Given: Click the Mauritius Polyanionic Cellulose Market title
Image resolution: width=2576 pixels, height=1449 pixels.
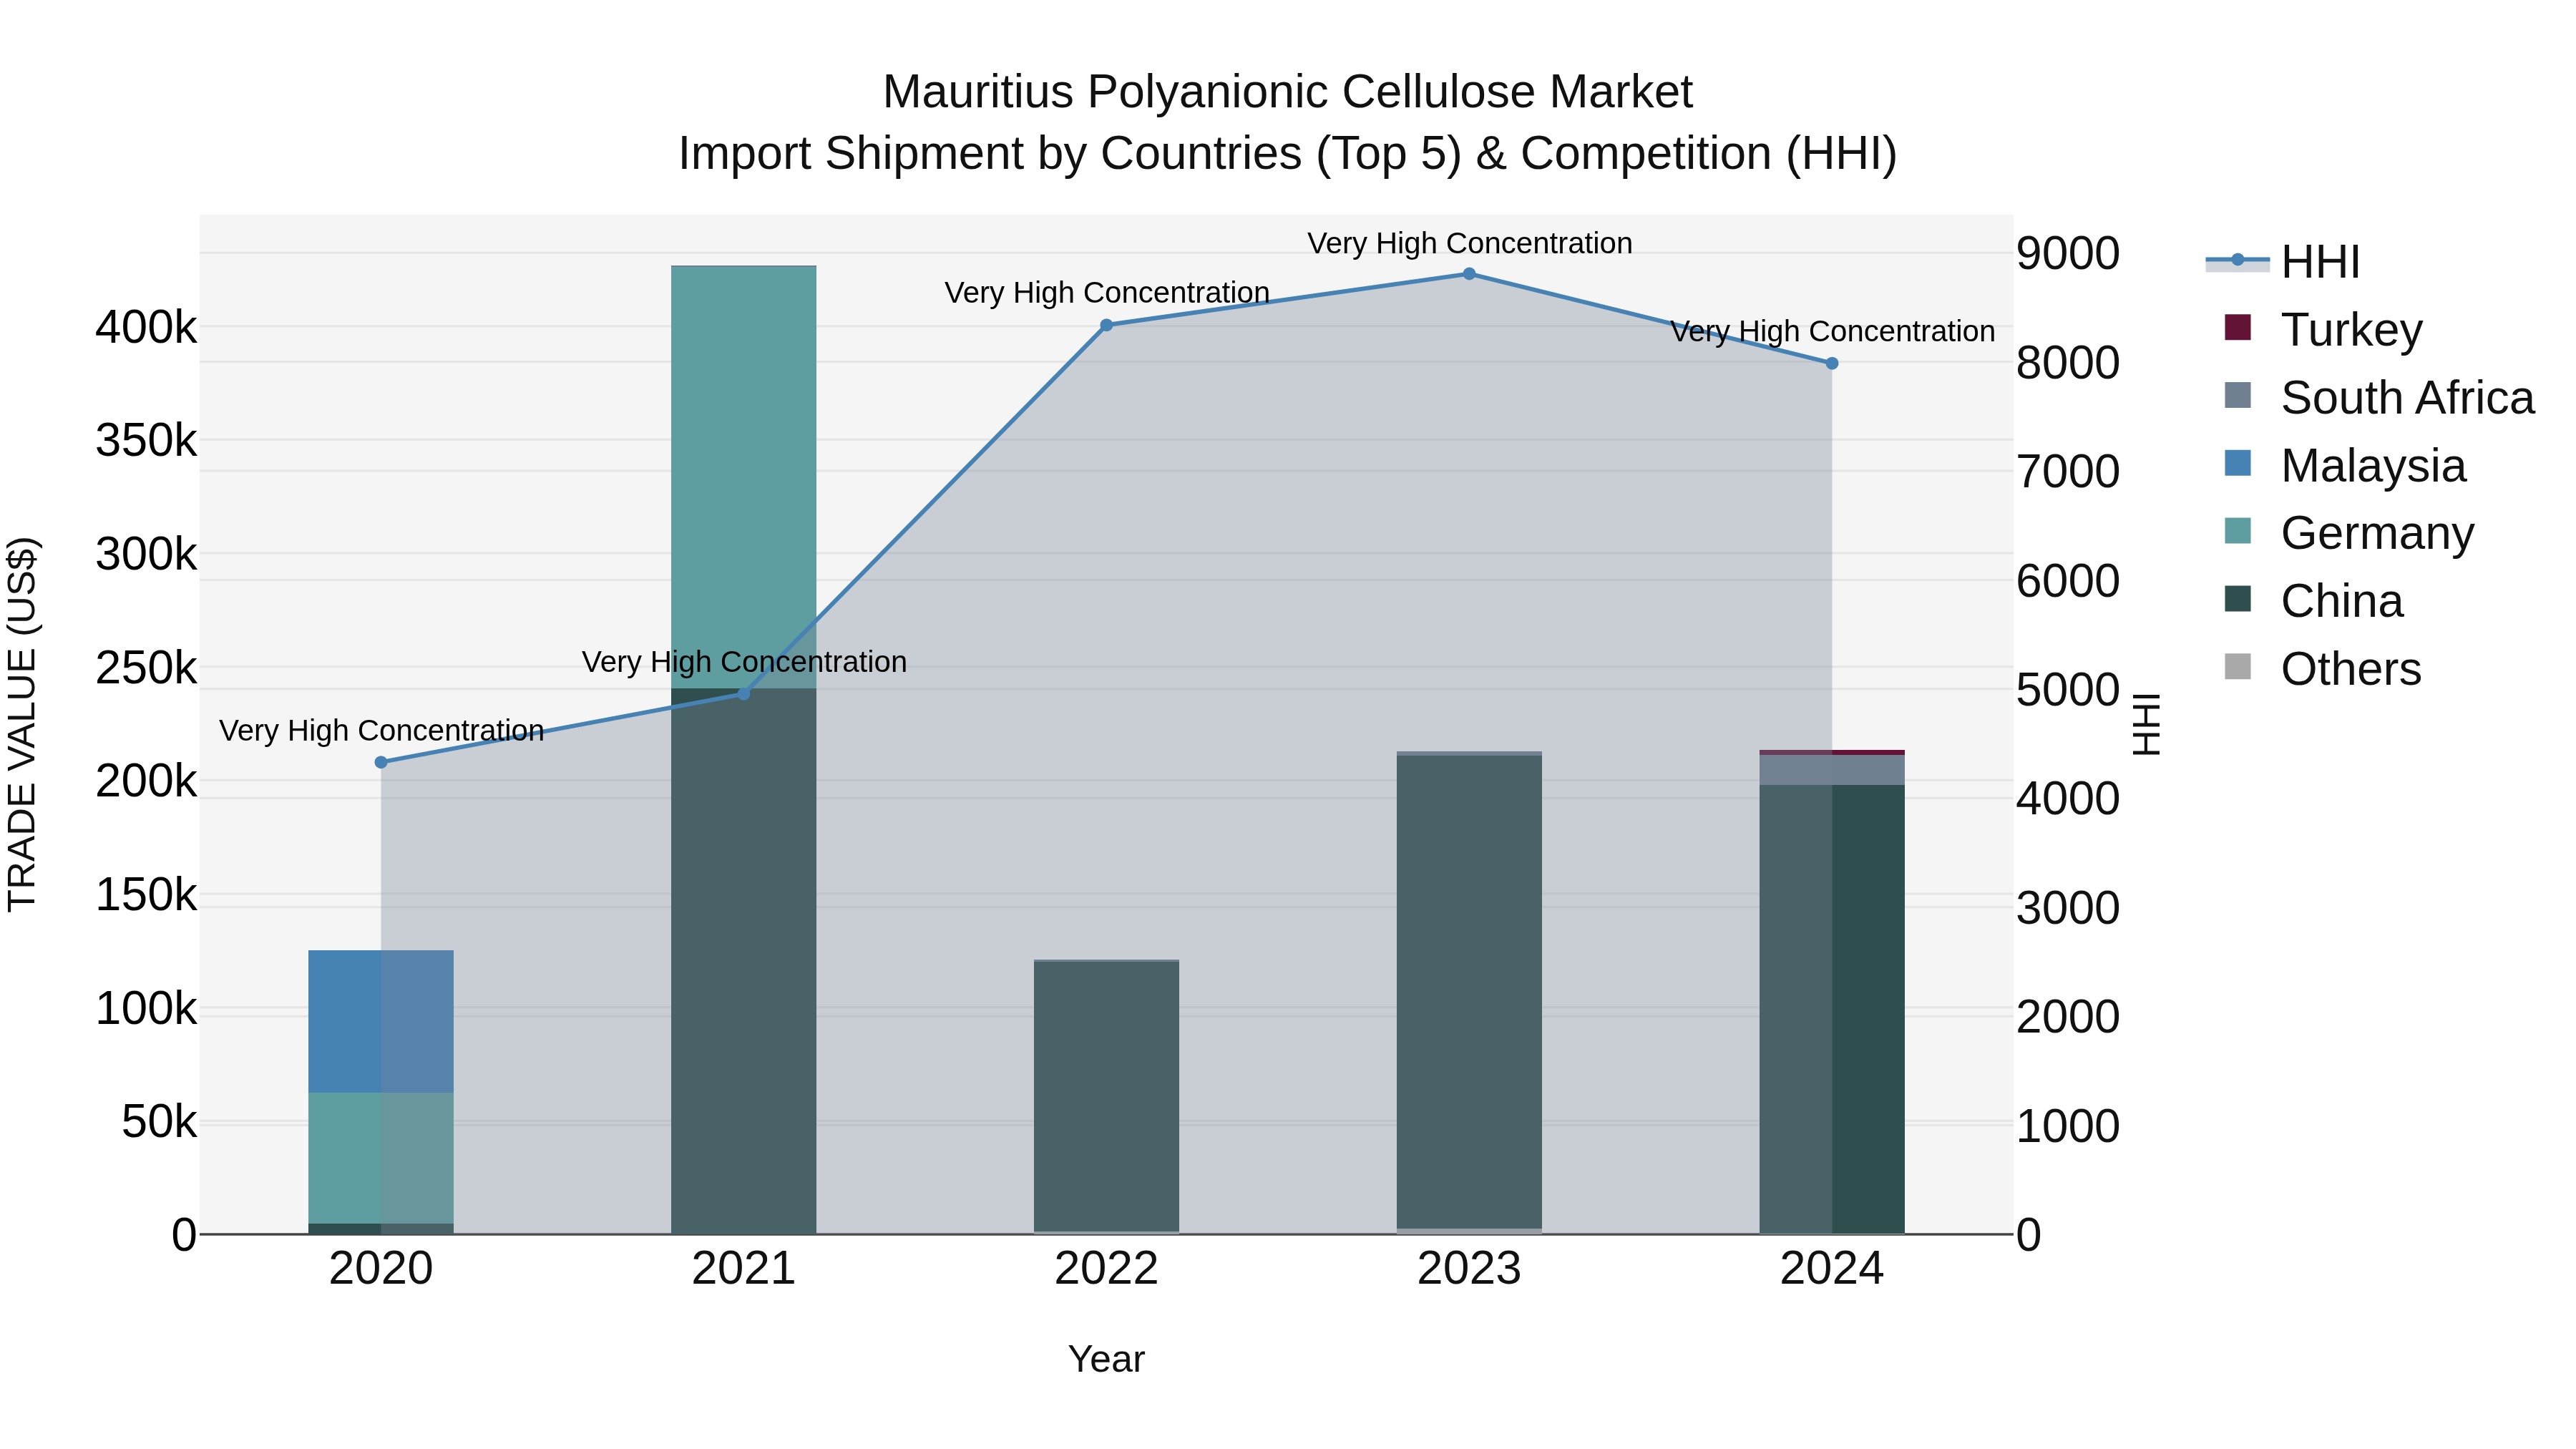Looking at the screenshot, I should click(x=1288, y=92).
